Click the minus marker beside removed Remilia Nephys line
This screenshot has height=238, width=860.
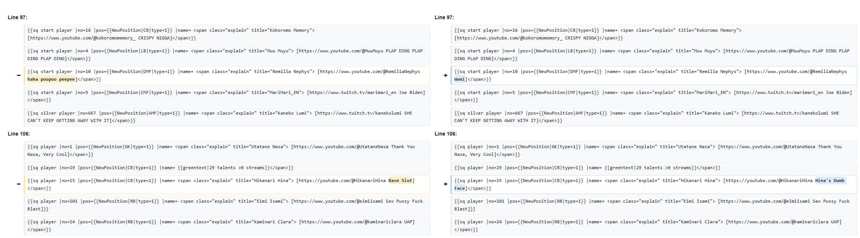pyautogui.click(x=18, y=76)
